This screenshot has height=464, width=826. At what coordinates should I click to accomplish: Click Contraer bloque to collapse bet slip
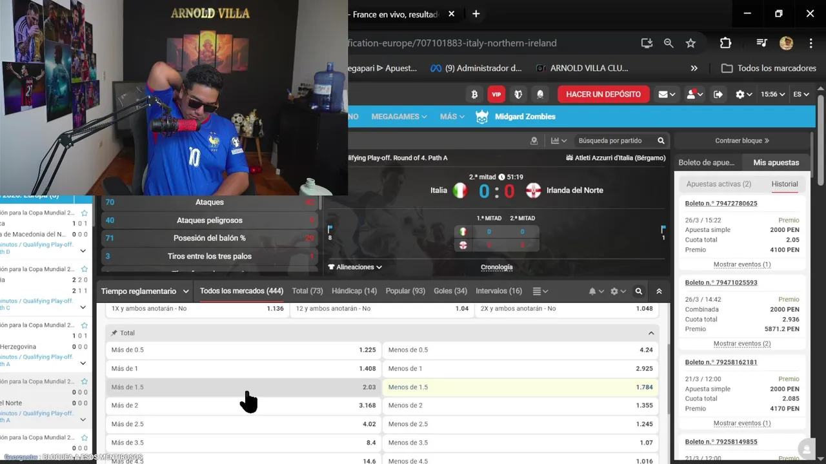742,140
